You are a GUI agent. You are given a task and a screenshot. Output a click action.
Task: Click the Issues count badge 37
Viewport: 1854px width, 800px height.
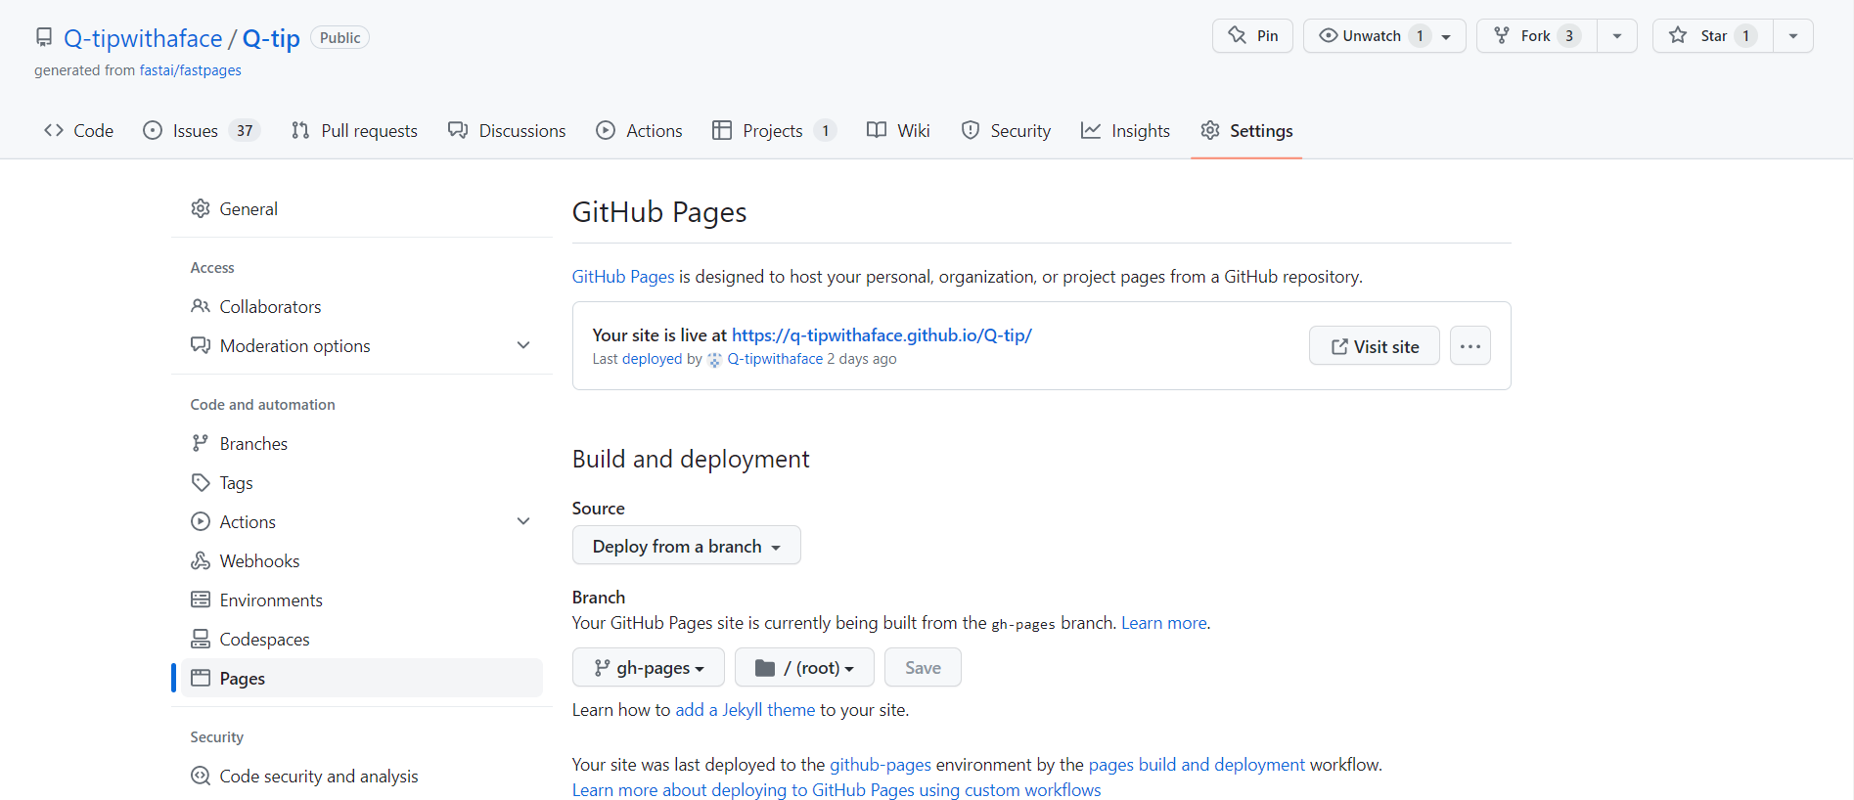coord(245,130)
